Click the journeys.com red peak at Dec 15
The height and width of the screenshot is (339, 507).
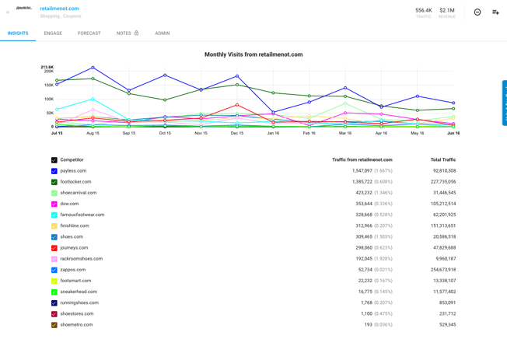[237, 105]
